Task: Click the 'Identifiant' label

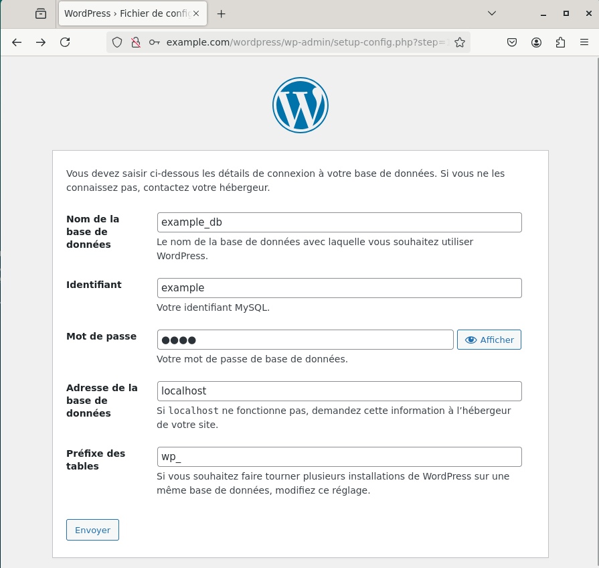Action: click(94, 285)
